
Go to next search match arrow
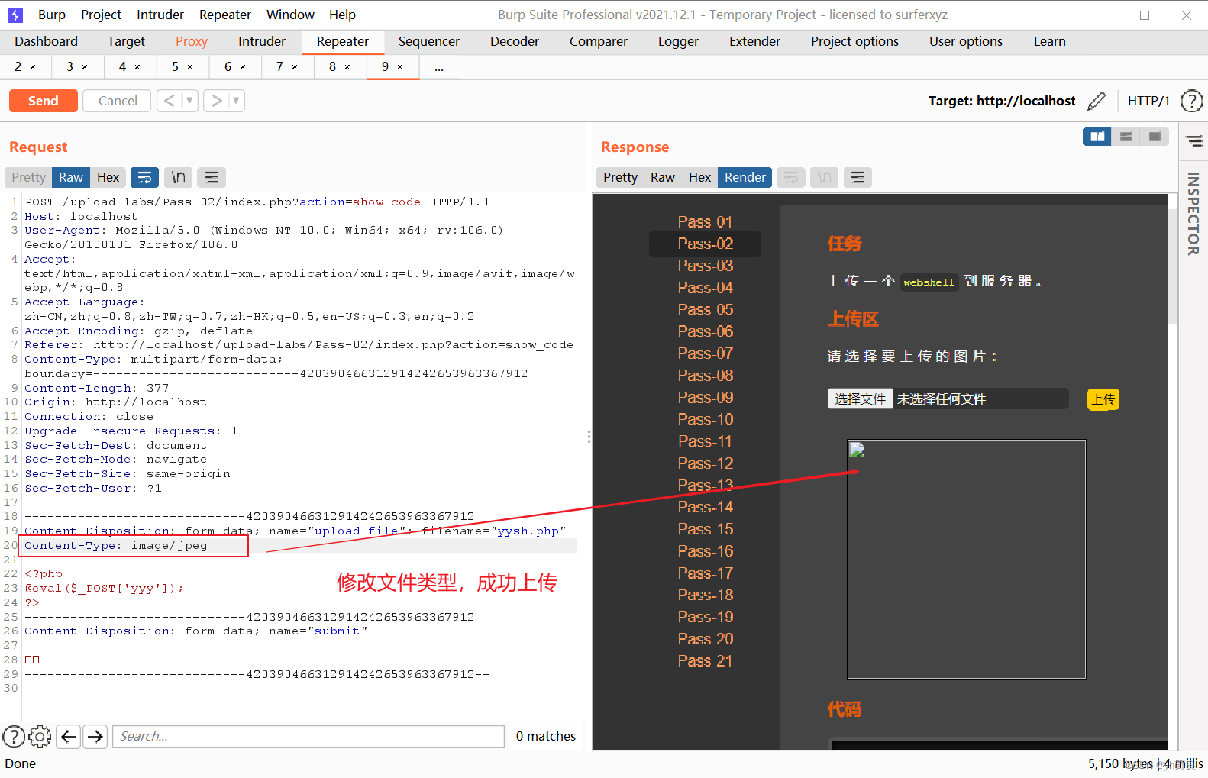(x=95, y=736)
